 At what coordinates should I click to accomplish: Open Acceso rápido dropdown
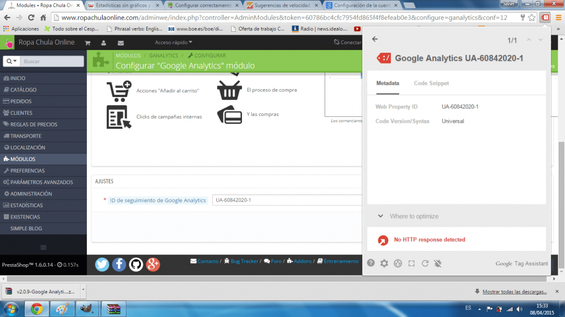(173, 43)
